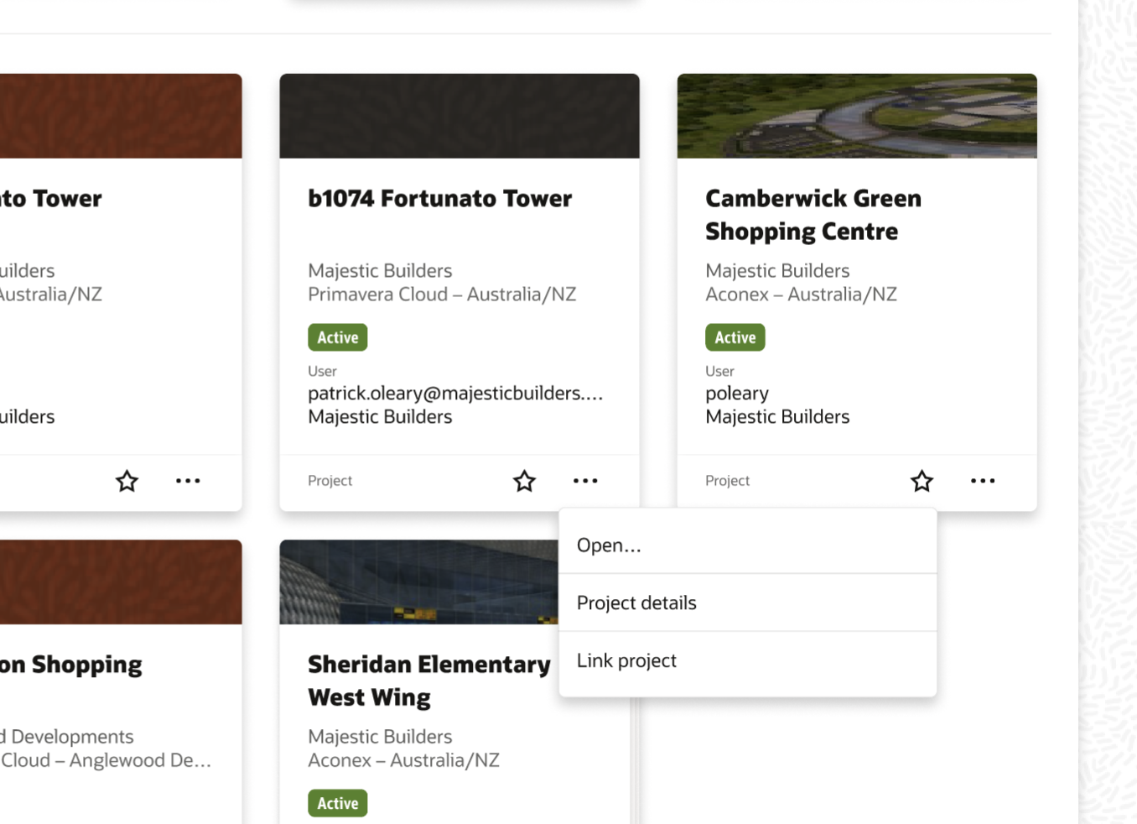
Task: Select Project details in the menu
Action: point(748,602)
